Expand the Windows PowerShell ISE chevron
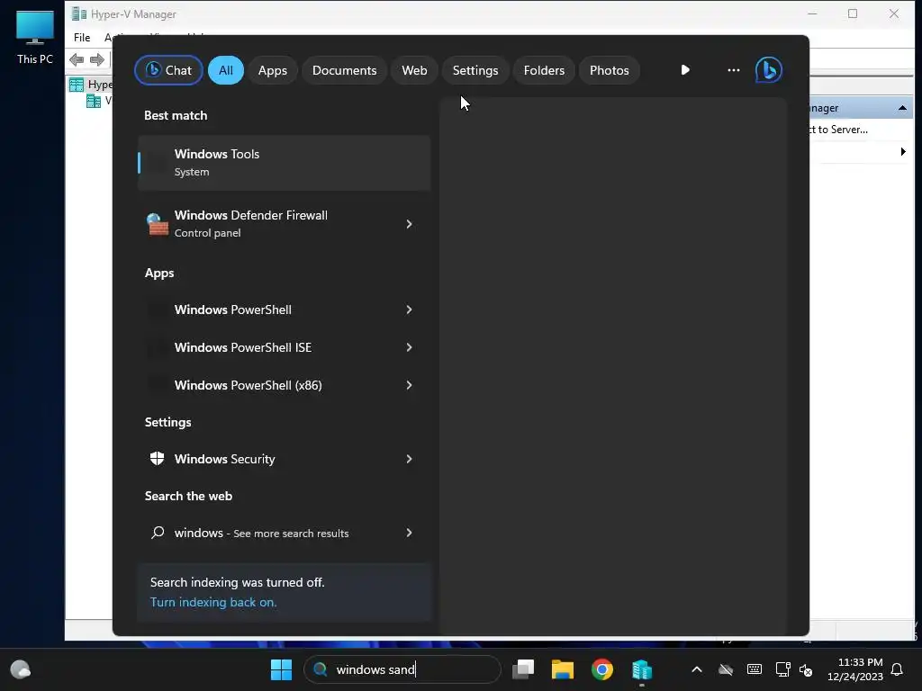The width and height of the screenshot is (922, 691). tap(409, 347)
